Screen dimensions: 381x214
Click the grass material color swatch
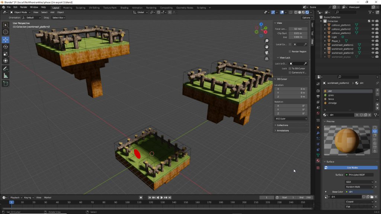(326, 95)
